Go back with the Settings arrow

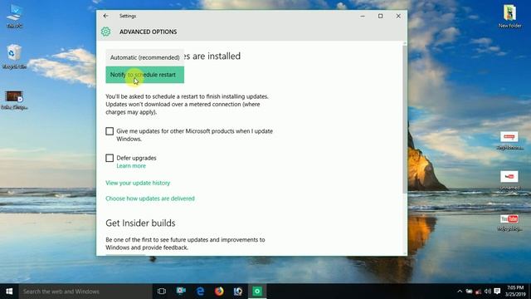[105, 16]
